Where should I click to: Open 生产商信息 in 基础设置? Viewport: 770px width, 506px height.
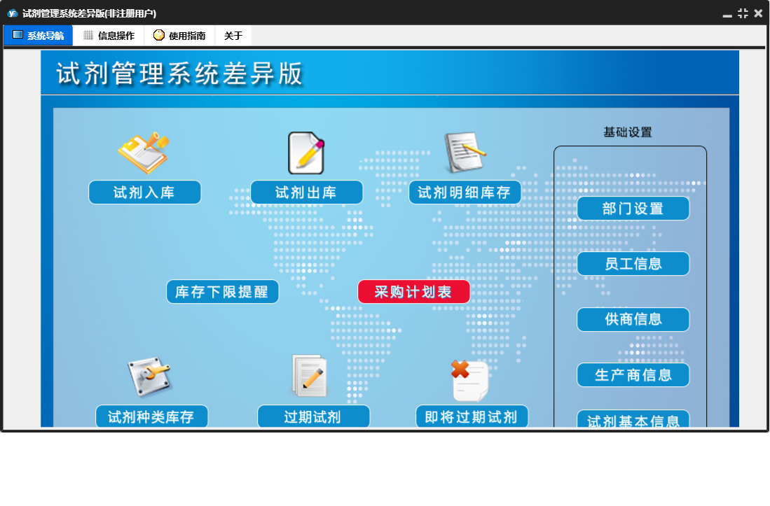pos(633,375)
